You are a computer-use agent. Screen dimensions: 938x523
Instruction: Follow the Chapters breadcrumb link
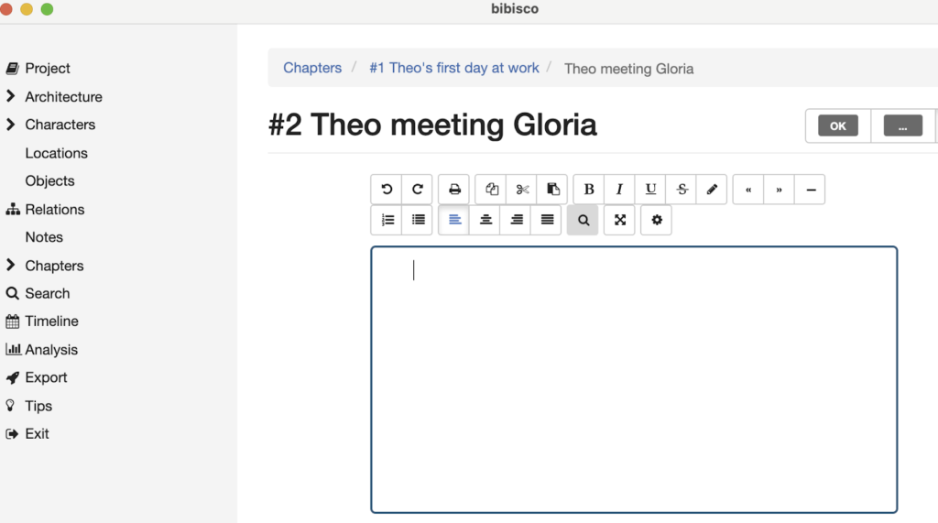coord(312,68)
